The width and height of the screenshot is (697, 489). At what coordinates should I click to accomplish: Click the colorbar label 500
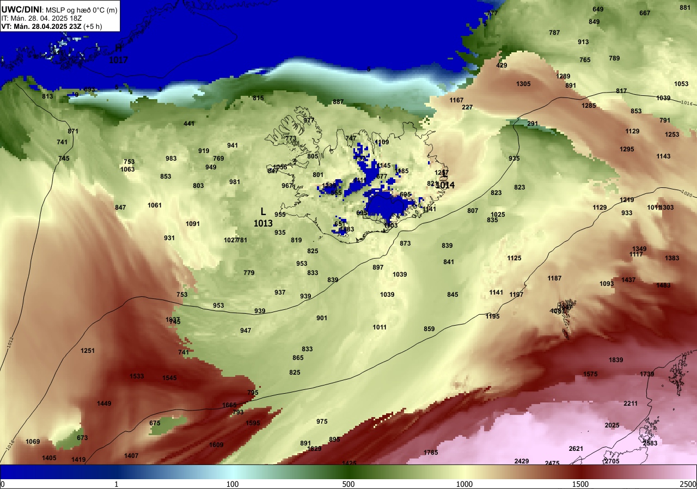click(348, 484)
